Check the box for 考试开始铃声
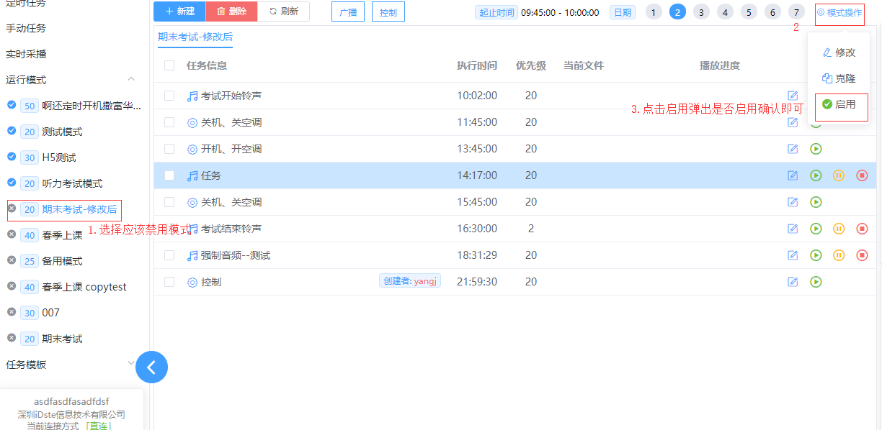The width and height of the screenshot is (882, 430). tap(169, 96)
